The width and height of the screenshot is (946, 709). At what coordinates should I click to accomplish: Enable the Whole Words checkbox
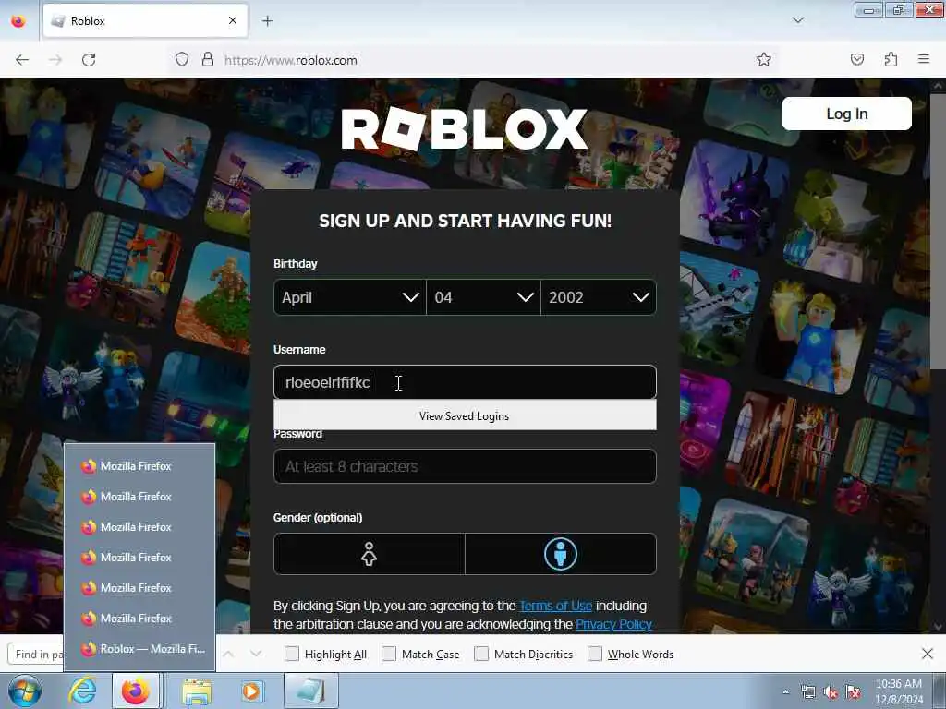click(595, 655)
